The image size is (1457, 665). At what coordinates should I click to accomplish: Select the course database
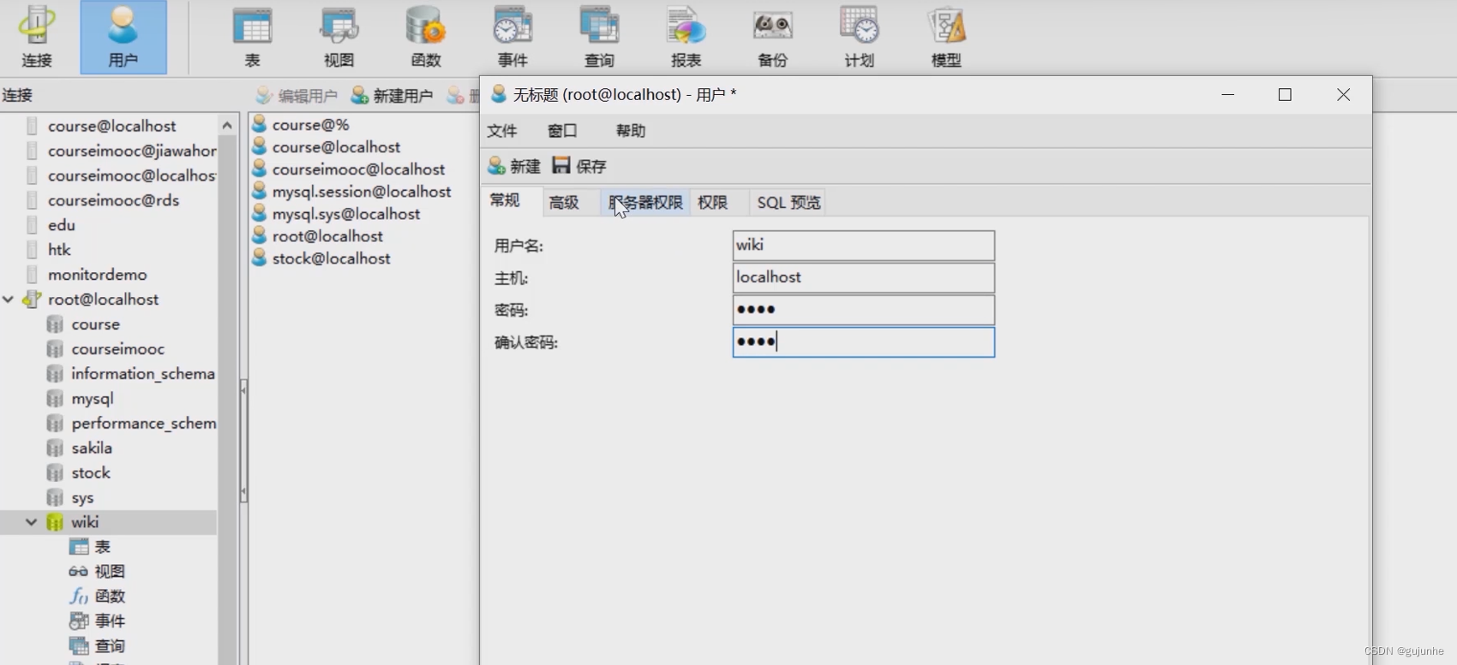point(95,324)
